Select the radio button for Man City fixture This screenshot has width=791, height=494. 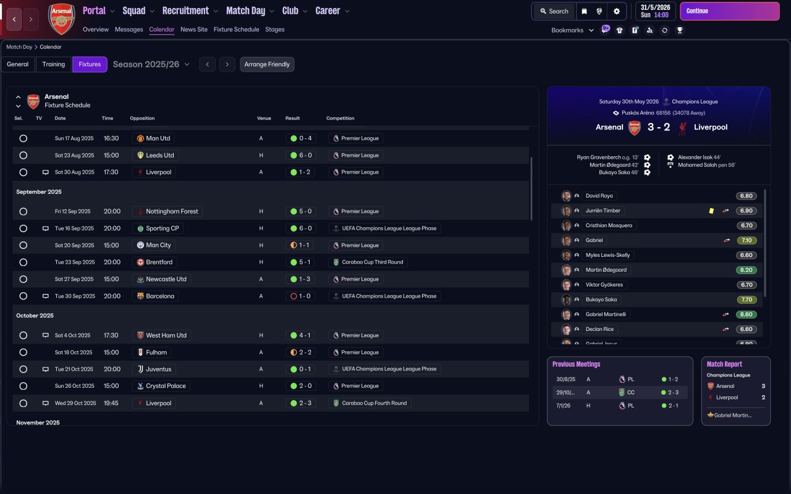[23, 245]
